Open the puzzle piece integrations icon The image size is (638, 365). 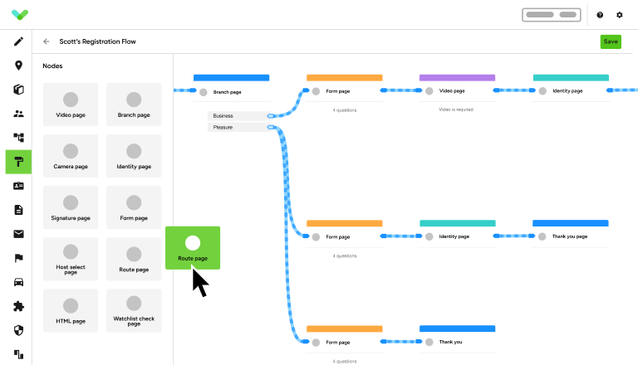point(18,306)
